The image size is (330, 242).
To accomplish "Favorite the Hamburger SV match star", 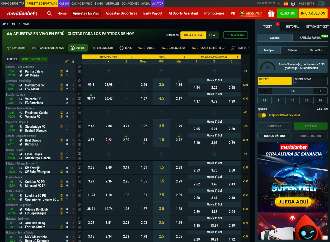I will [x=79, y=80].
